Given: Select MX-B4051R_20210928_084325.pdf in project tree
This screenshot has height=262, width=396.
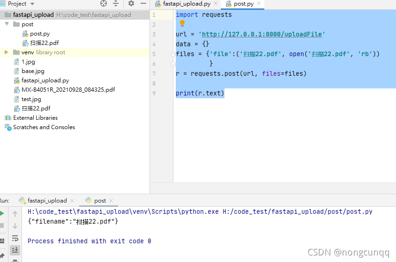Looking at the screenshot, I should [68, 90].
